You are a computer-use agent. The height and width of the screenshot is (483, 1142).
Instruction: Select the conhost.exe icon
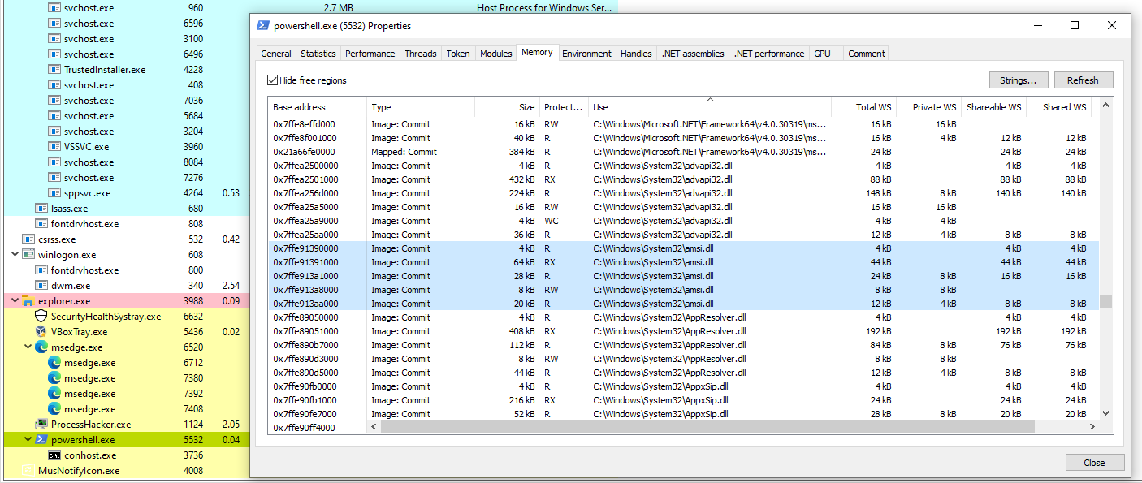pyautogui.click(x=54, y=455)
